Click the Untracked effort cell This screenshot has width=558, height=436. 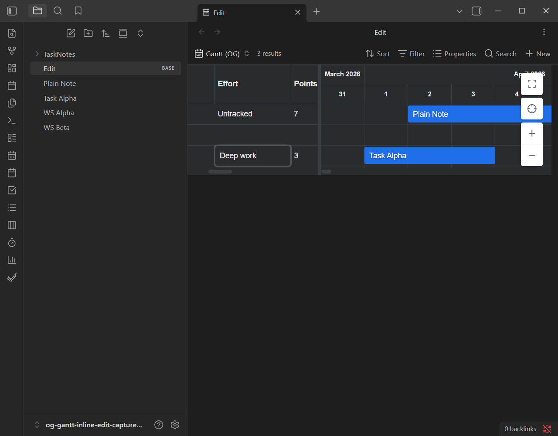coord(253,114)
